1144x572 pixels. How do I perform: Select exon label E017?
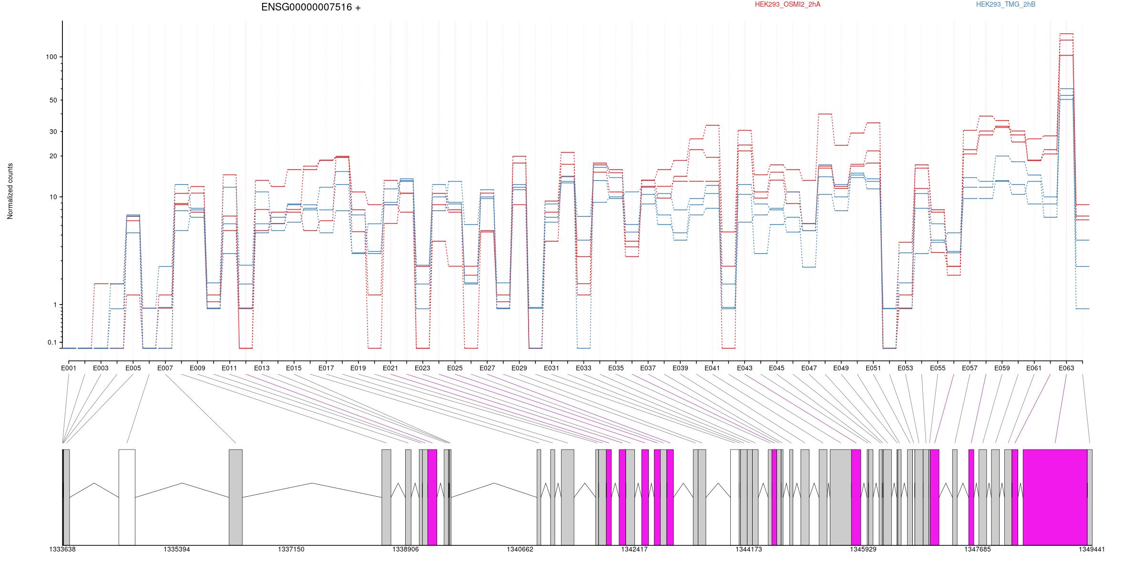pyautogui.click(x=326, y=368)
